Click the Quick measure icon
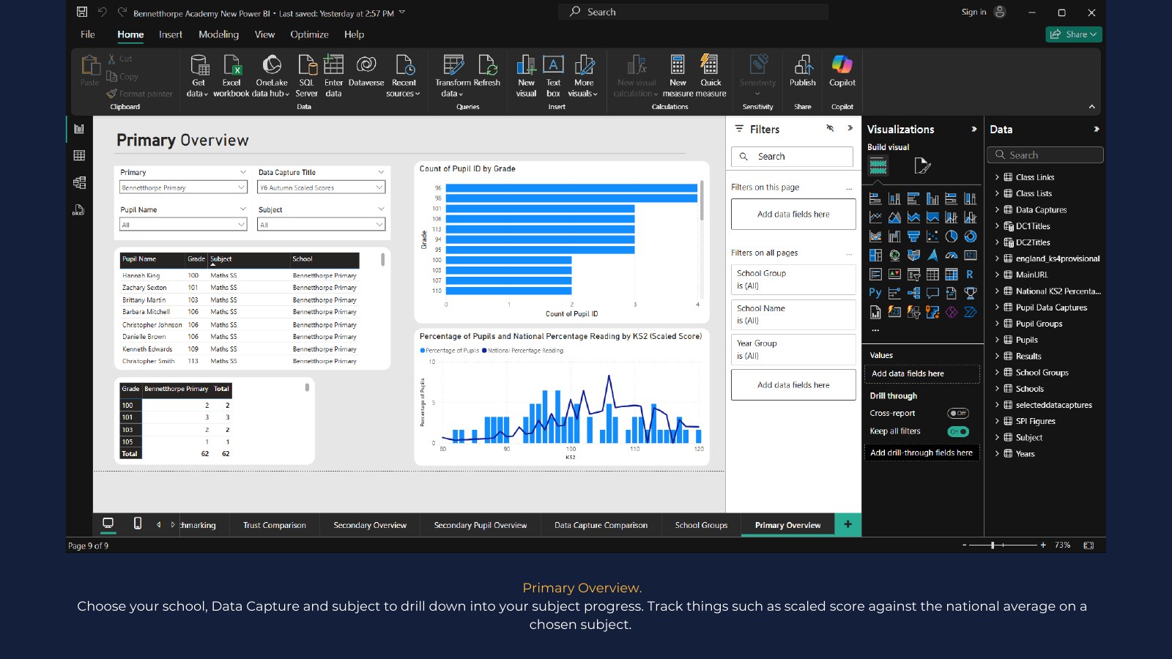1172x659 pixels. point(710,75)
